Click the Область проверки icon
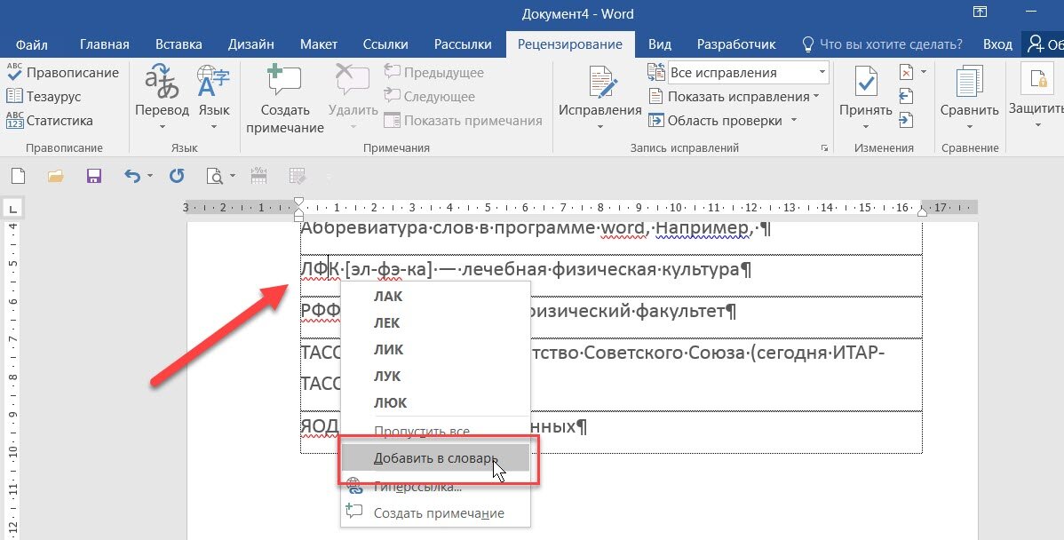This screenshot has height=540, width=1064. point(656,121)
